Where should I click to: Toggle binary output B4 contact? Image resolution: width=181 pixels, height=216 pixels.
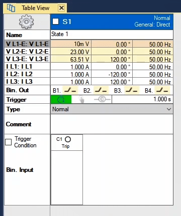[162, 90]
